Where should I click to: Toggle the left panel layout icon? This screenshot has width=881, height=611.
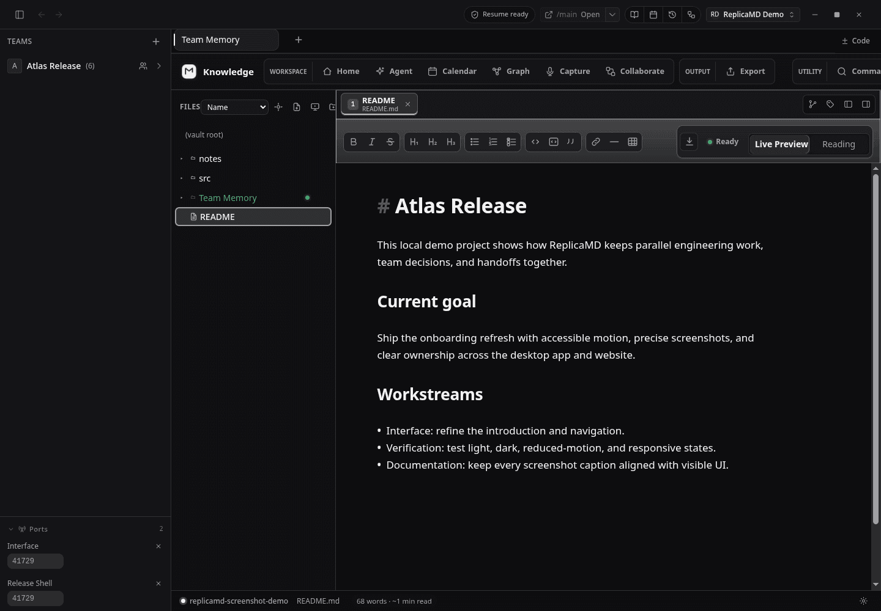[848, 104]
